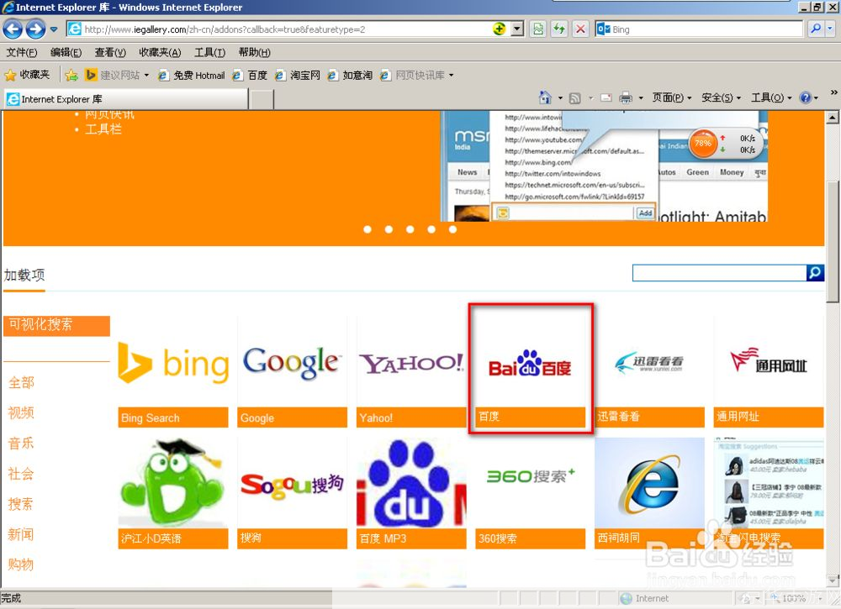Screen dimensions: 841x609
Task: Click the Stop loading red X icon
Action: 580,29
